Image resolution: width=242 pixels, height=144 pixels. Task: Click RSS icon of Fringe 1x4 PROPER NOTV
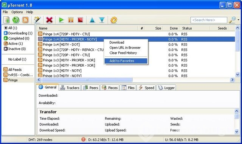coord(40,39)
